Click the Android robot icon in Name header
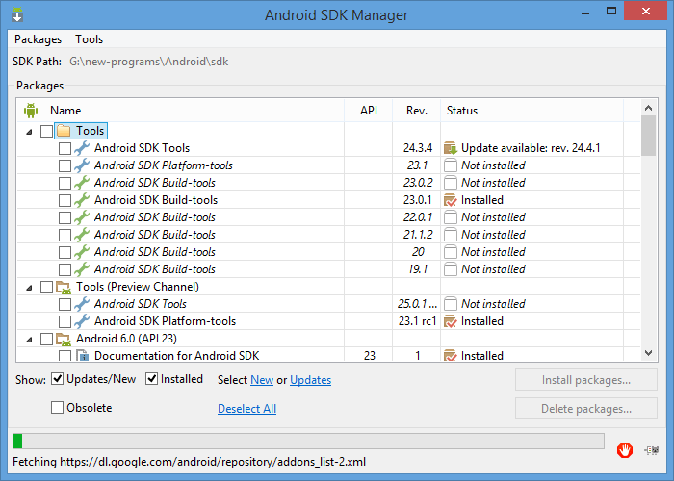The height and width of the screenshot is (481, 674). 31,111
